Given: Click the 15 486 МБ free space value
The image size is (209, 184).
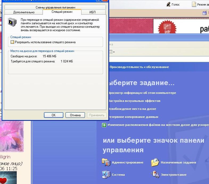Looking at the screenshot, I should (50, 56).
